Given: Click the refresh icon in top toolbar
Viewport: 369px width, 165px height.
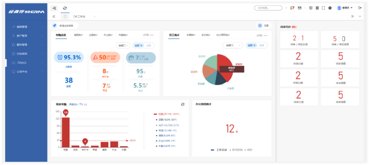Looking at the screenshot, I should pos(65,8).
